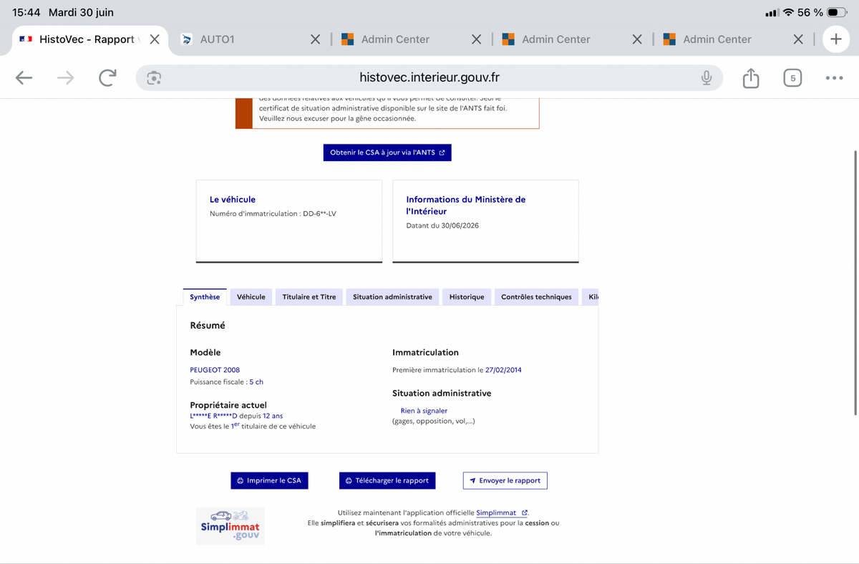Screen dimensions: 859x564
Task: Open the Simplimmat link
Action: coord(501,512)
